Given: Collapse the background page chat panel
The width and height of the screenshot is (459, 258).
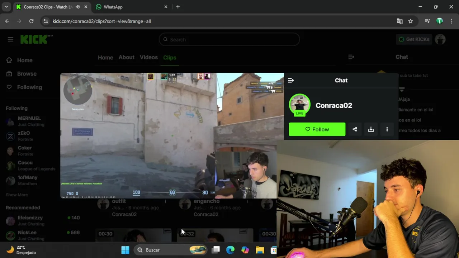Looking at the screenshot, I should point(351,57).
